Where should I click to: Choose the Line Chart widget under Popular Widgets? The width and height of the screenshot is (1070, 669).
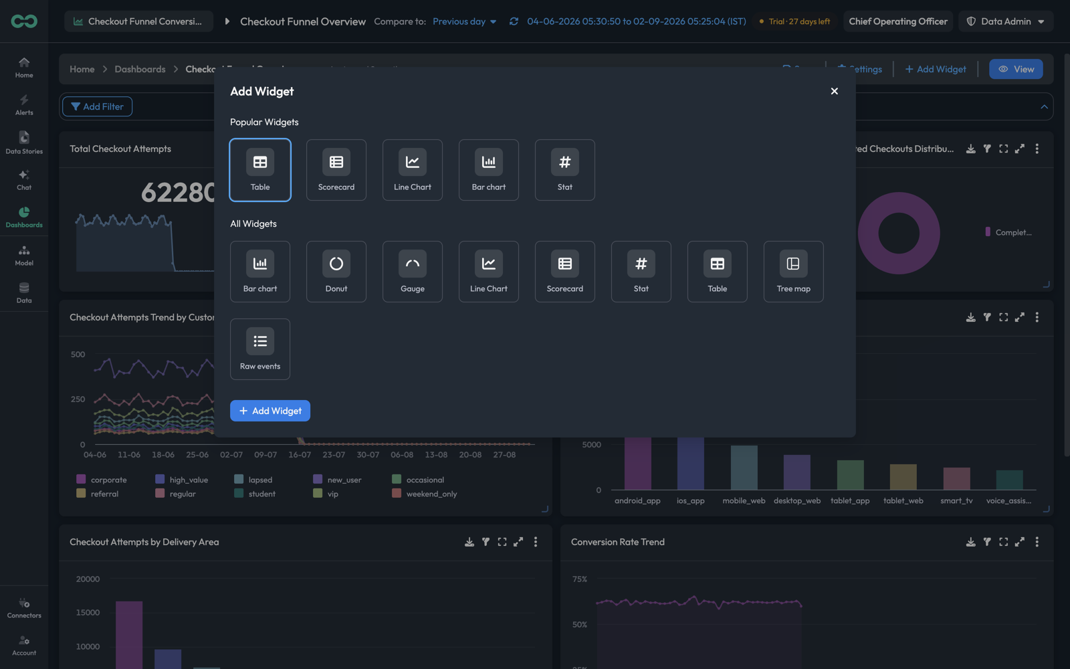pyautogui.click(x=413, y=170)
